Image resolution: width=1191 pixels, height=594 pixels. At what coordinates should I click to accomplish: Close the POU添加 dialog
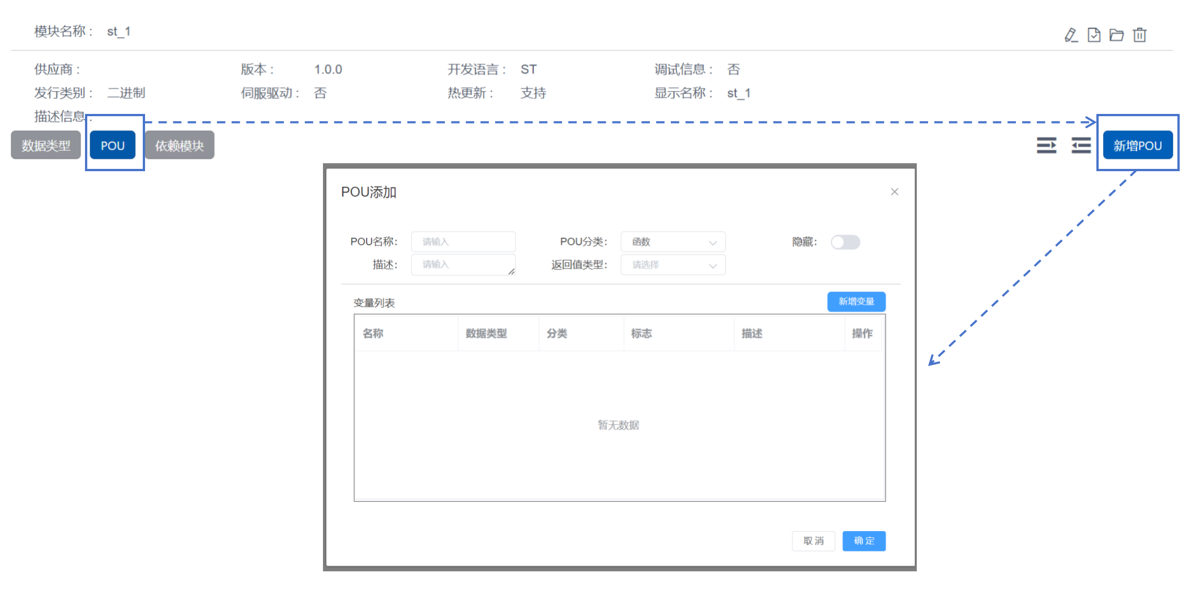pos(895,192)
